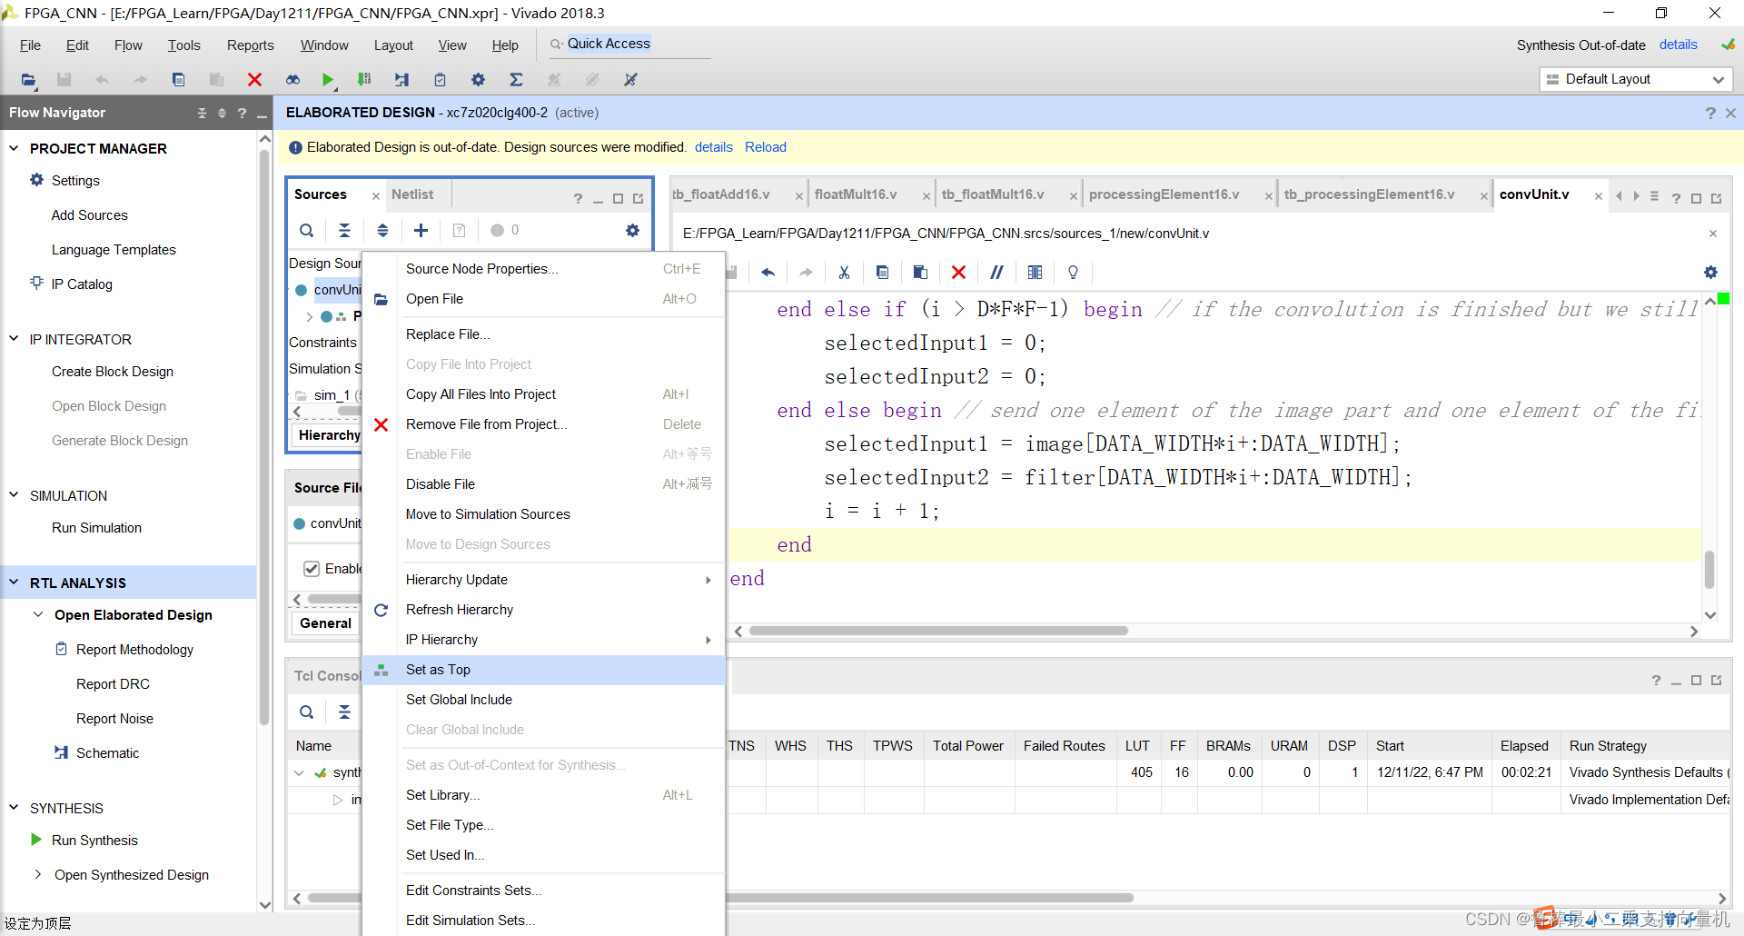
Task: Expand Open Synthesized Design node
Action: click(x=38, y=875)
